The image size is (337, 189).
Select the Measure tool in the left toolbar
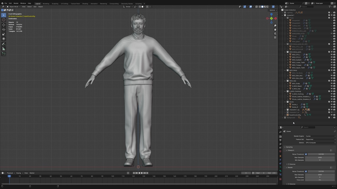click(x=4, y=49)
